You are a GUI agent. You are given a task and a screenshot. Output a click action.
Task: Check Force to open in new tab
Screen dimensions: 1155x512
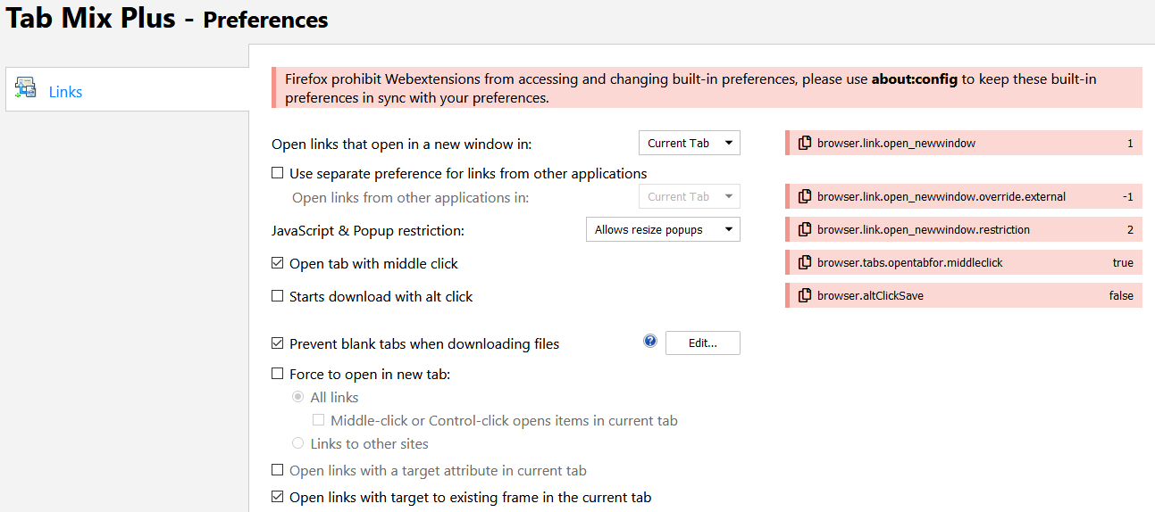click(x=278, y=375)
